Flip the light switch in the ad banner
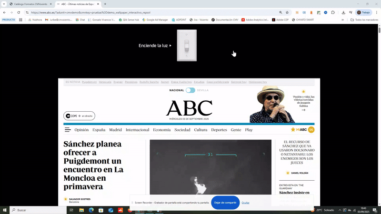 (187, 45)
